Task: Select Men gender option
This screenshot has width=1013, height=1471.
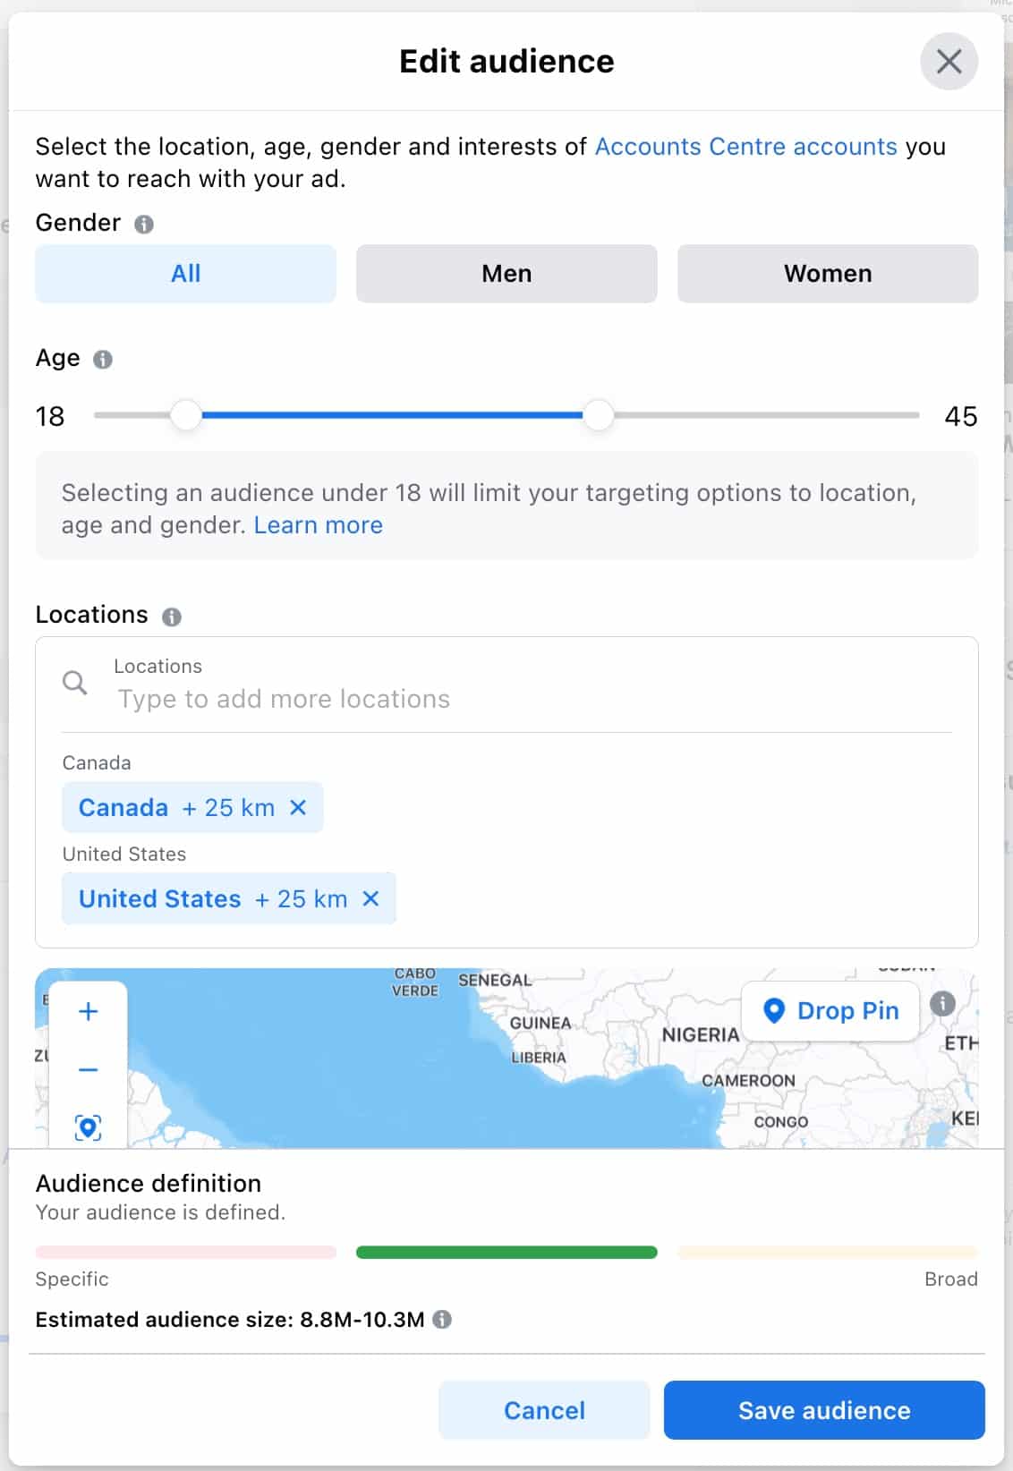Action: 506,274
